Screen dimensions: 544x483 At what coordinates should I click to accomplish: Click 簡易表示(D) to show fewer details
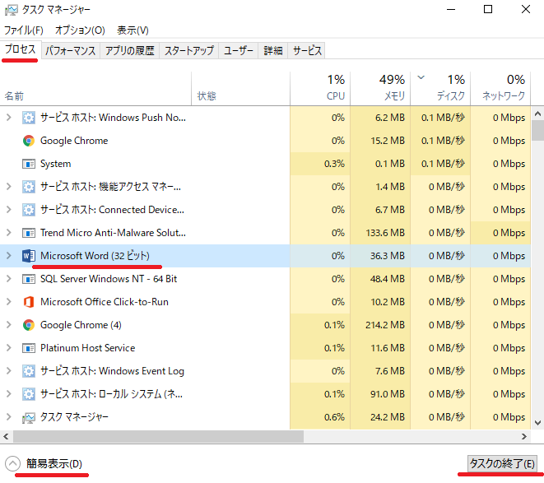pyautogui.click(x=54, y=463)
